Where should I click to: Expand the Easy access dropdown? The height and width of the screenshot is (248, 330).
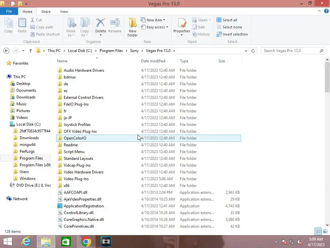(x=167, y=27)
